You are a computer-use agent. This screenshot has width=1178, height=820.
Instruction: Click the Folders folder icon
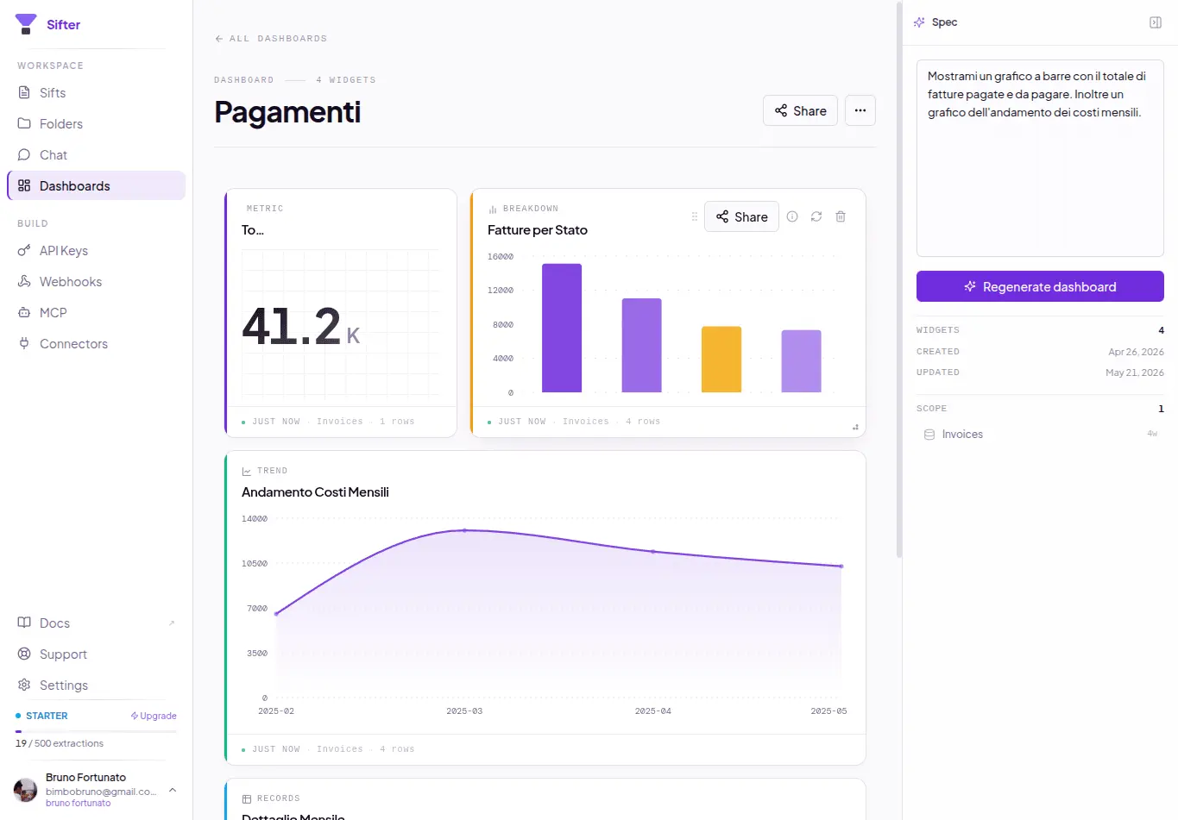24,124
